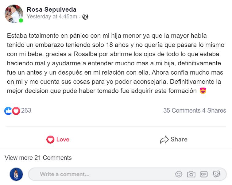Open the sticker picker icon
This screenshot has height=185, width=232.
[x=217, y=174]
